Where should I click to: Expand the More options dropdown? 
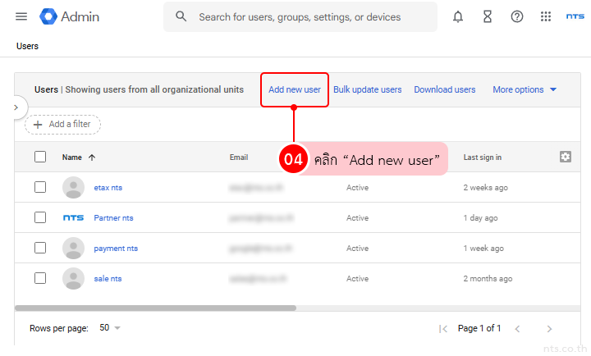[x=525, y=89]
